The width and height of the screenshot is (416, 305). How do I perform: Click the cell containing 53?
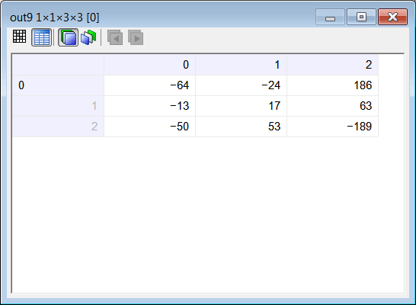tap(242, 127)
